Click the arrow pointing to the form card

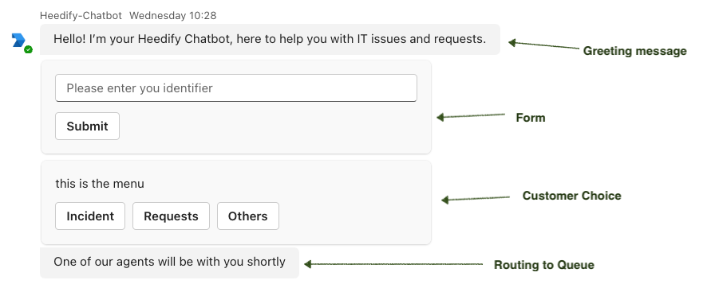471,116
